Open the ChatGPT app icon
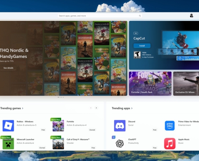Image resolution: width=199 pixels, height=161 pixels. tap(120, 144)
